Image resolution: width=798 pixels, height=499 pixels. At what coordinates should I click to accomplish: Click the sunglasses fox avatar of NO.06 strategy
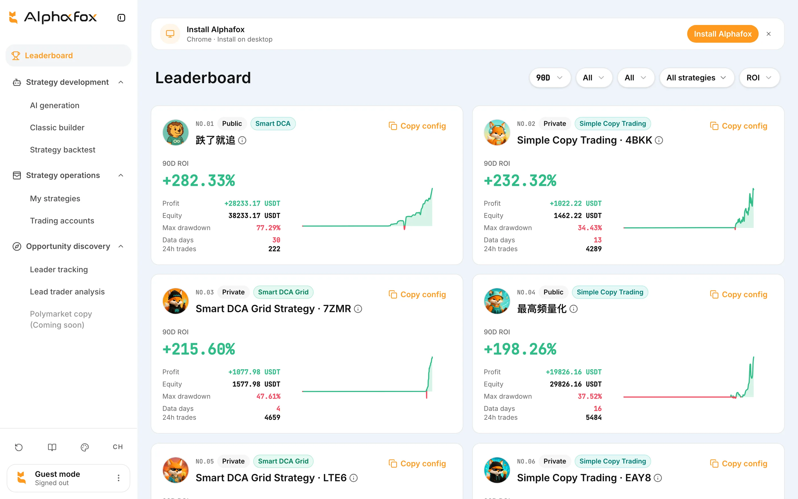tap(497, 470)
